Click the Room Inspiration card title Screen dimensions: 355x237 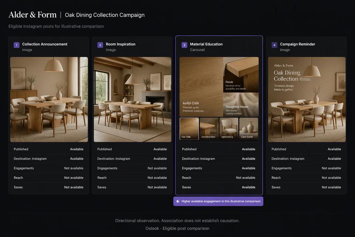[120, 44]
